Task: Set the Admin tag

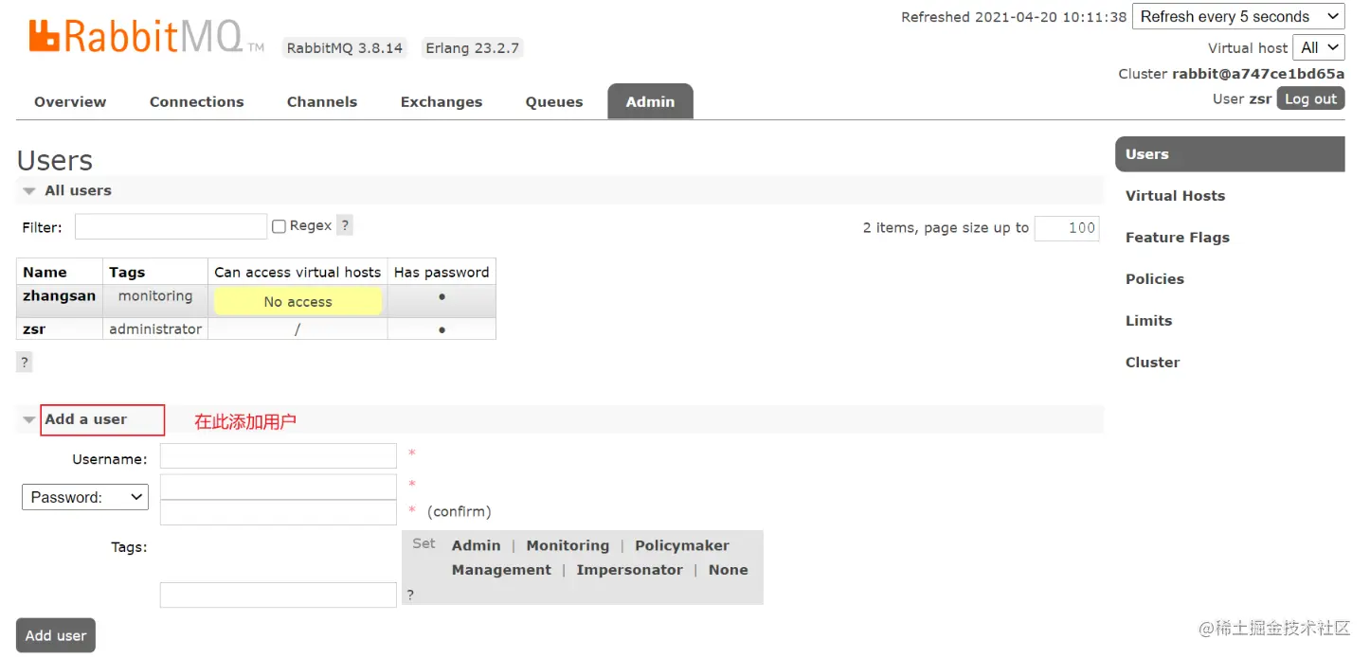Action: click(x=476, y=545)
